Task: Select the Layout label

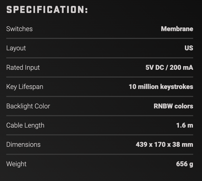Action: (x=16, y=48)
